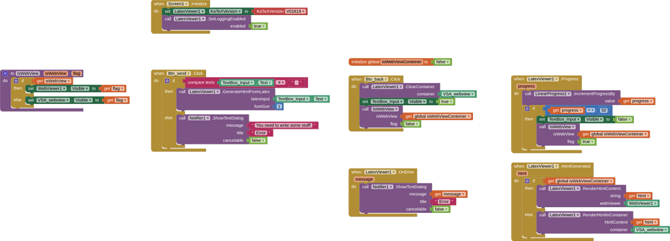Open TextBox_Input dropdown inside compare texts

pos(238,83)
